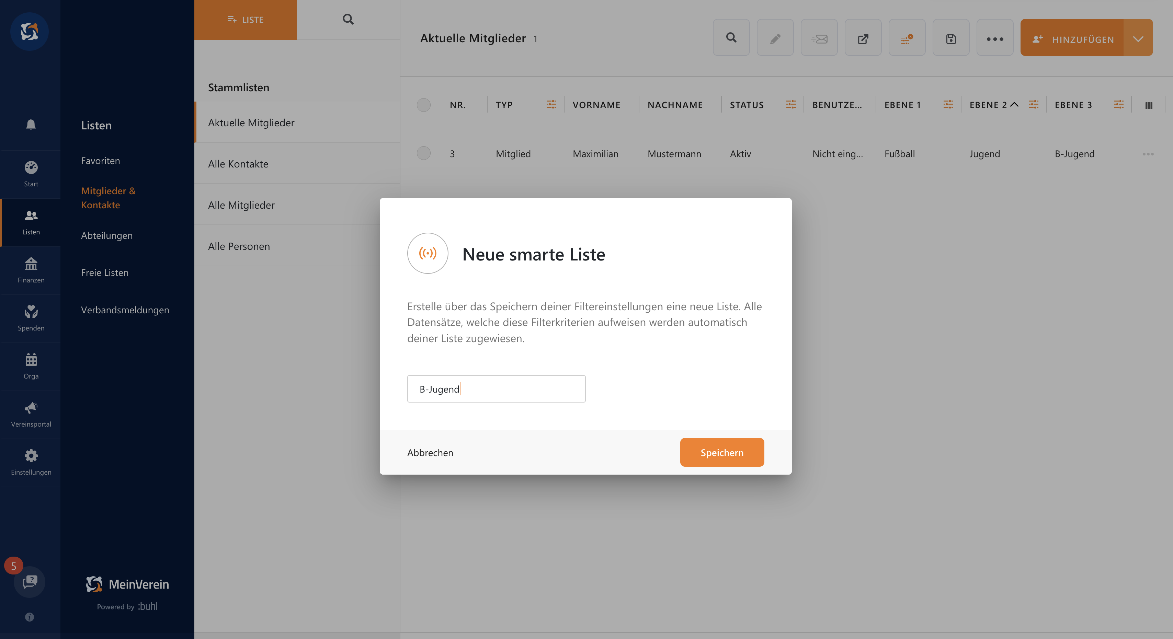Open the search icon above the member list

(x=731, y=37)
